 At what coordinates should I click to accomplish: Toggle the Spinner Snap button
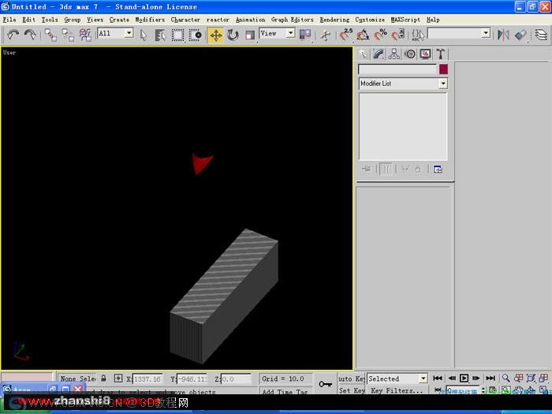pos(397,35)
